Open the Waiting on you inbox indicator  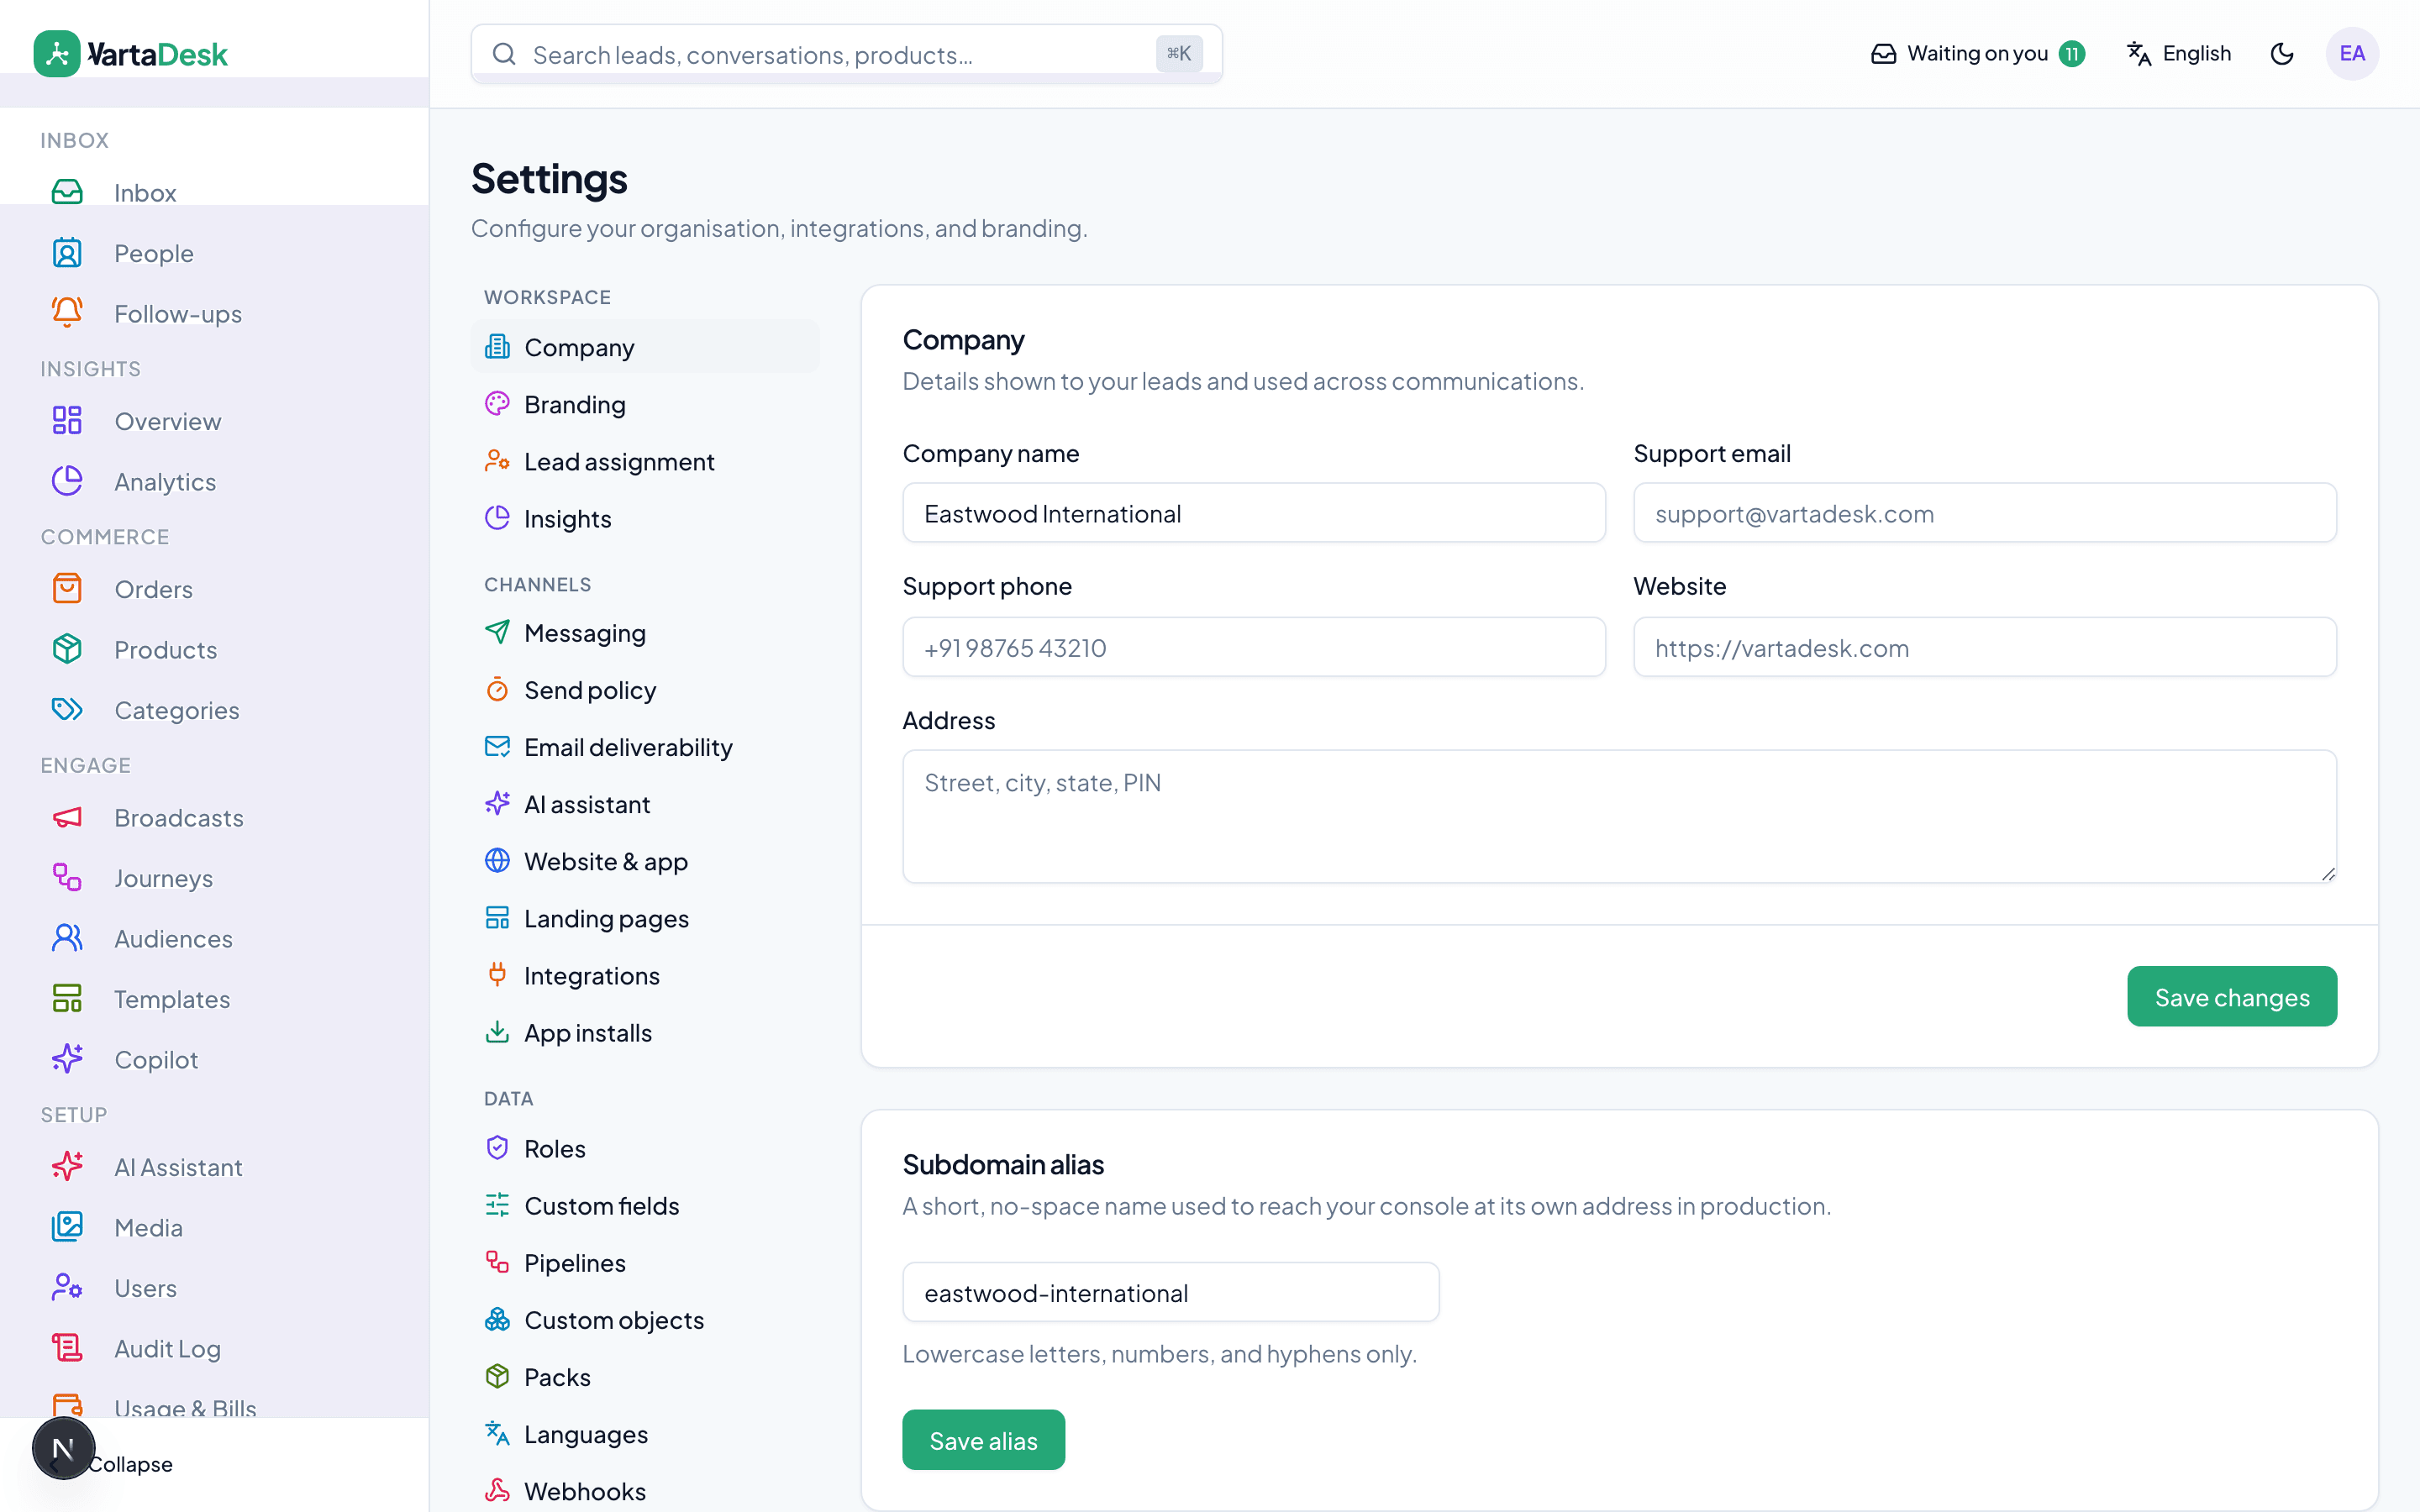tap(1977, 54)
